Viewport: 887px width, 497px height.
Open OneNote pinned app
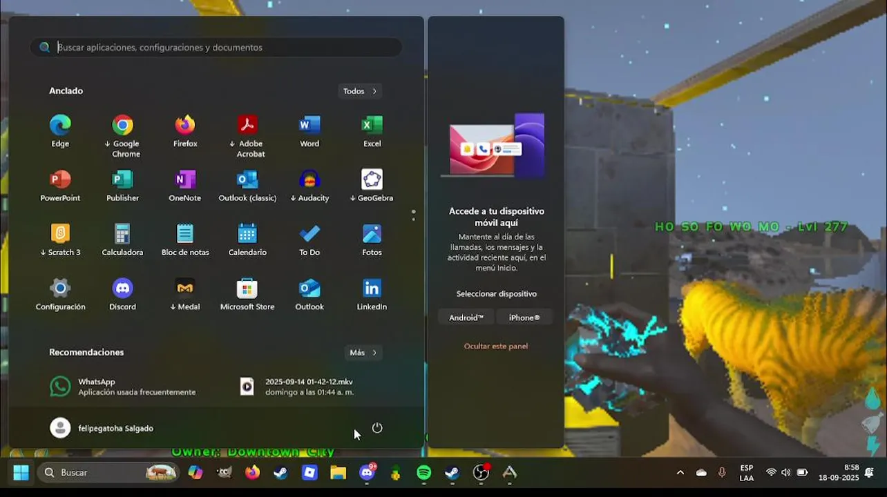pyautogui.click(x=185, y=186)
